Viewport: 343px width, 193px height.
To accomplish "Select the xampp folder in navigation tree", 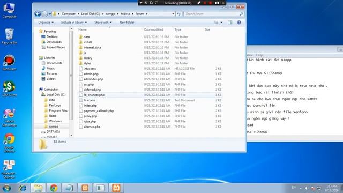I will [x=51, y=127].
